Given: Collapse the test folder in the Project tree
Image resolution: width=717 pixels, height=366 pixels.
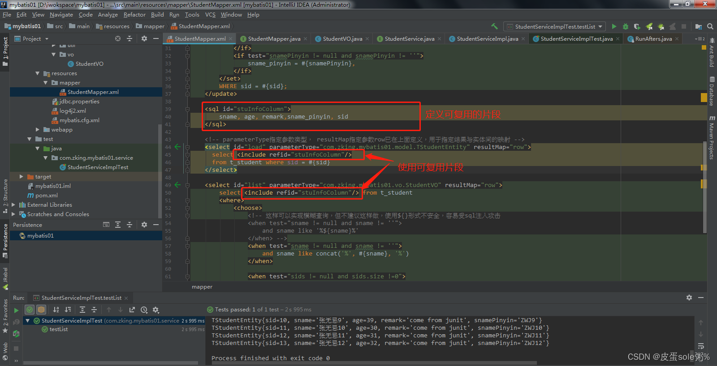Looking at the screenshot, I should [30, 139].
